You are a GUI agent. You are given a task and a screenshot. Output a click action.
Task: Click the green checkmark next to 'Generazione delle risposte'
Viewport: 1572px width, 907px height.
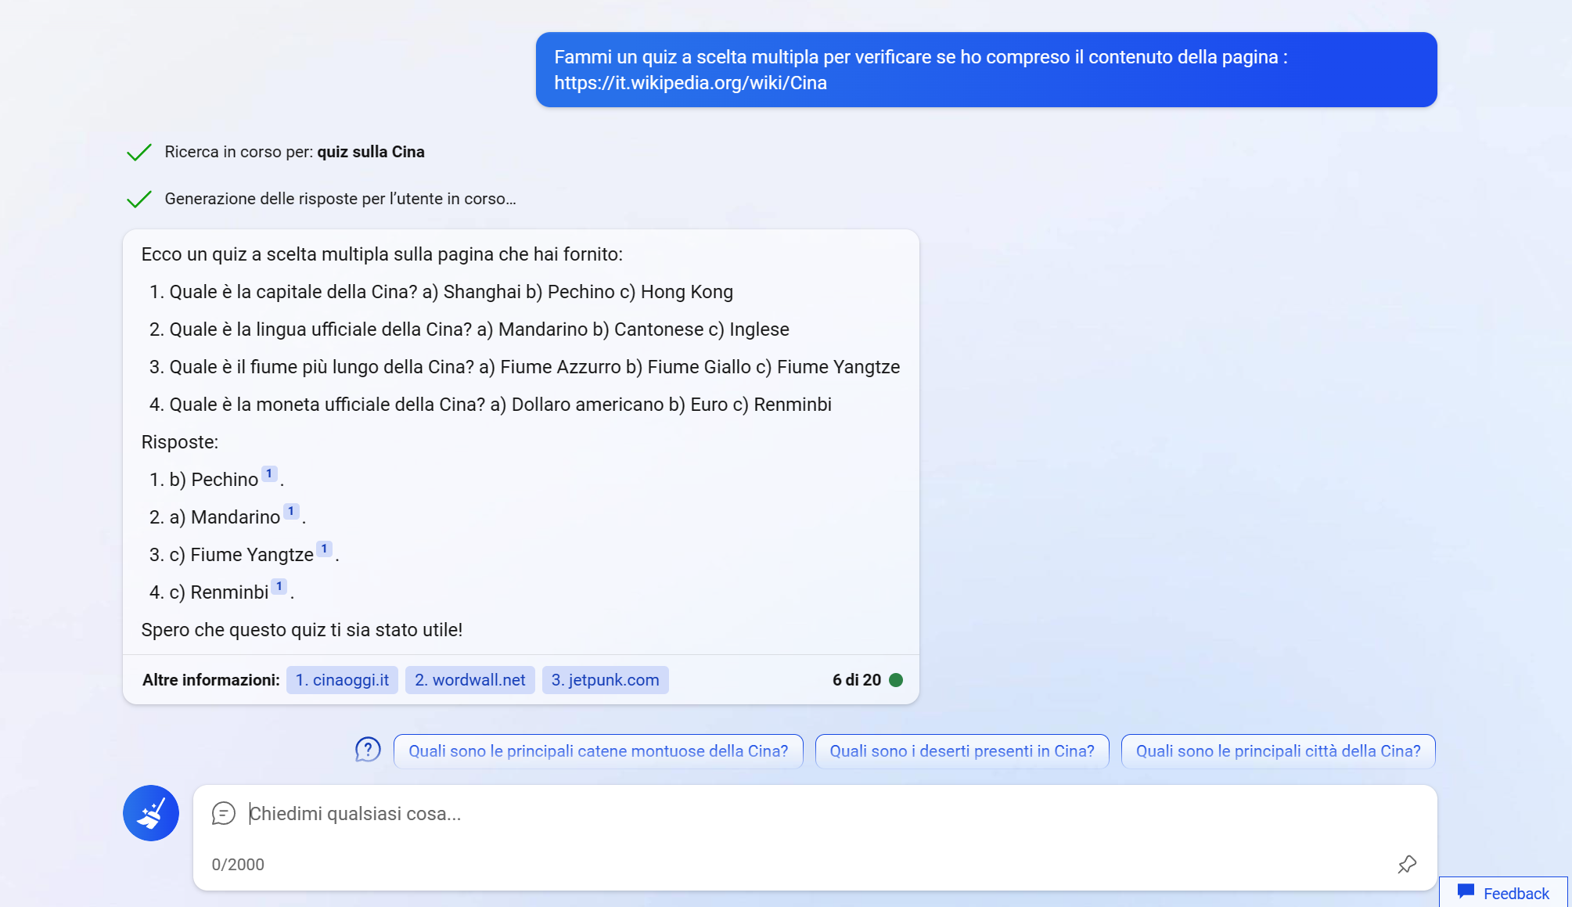tap(139, 199)
